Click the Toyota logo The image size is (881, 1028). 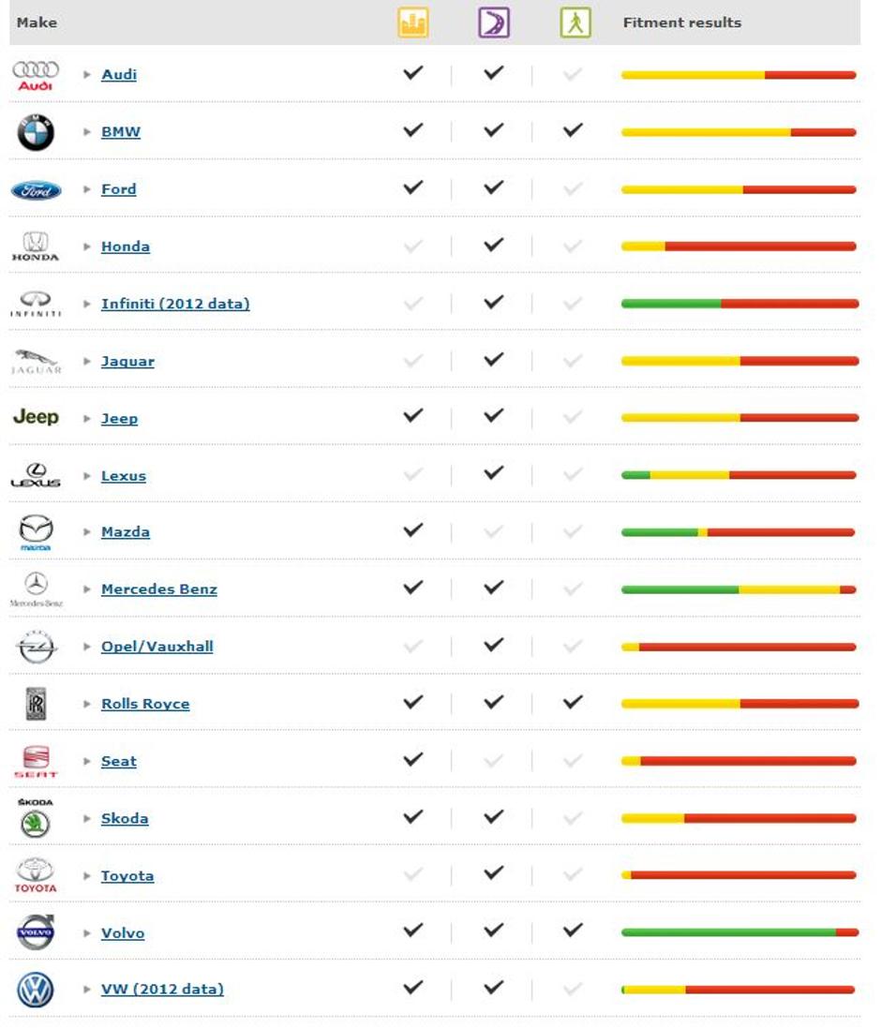[36, 876]
